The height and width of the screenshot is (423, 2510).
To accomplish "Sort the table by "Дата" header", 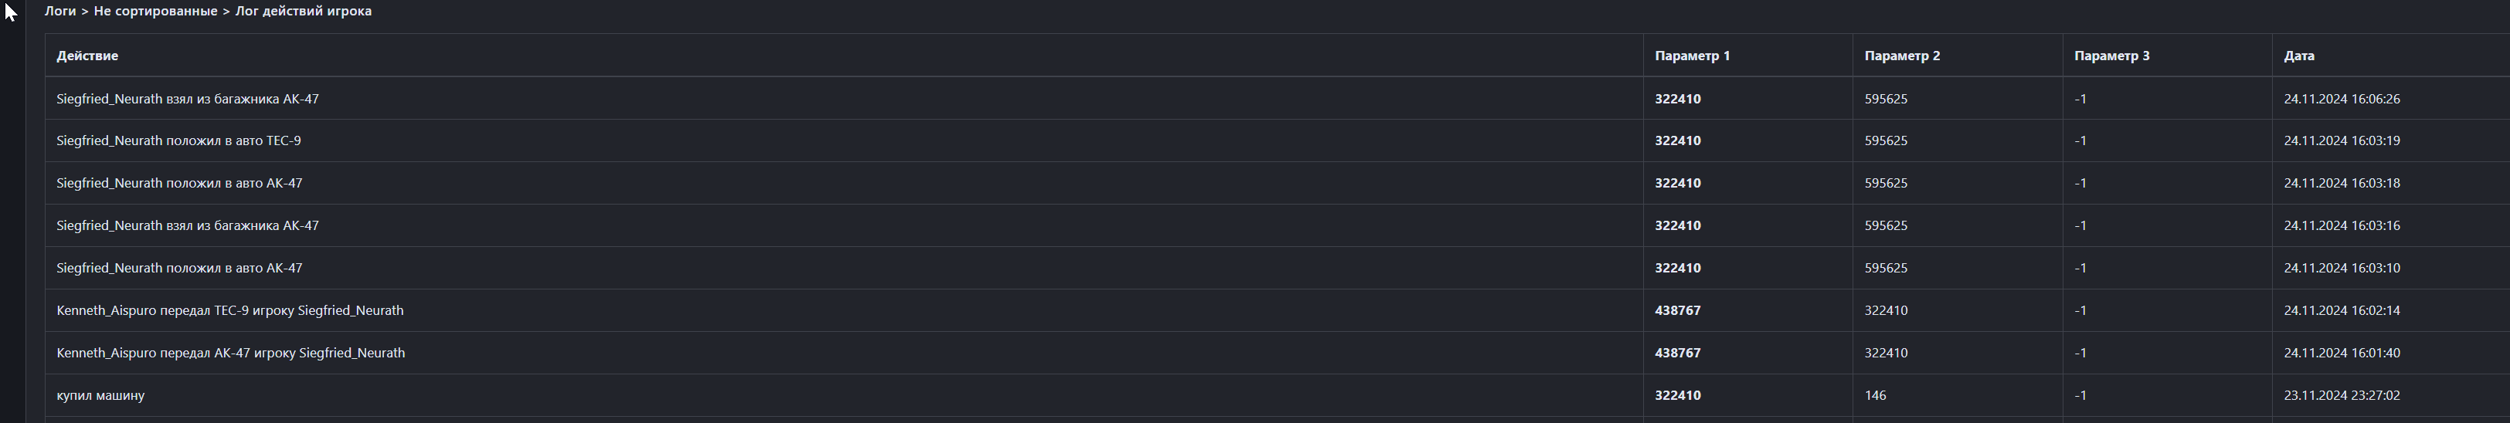I will point(2298,56).
